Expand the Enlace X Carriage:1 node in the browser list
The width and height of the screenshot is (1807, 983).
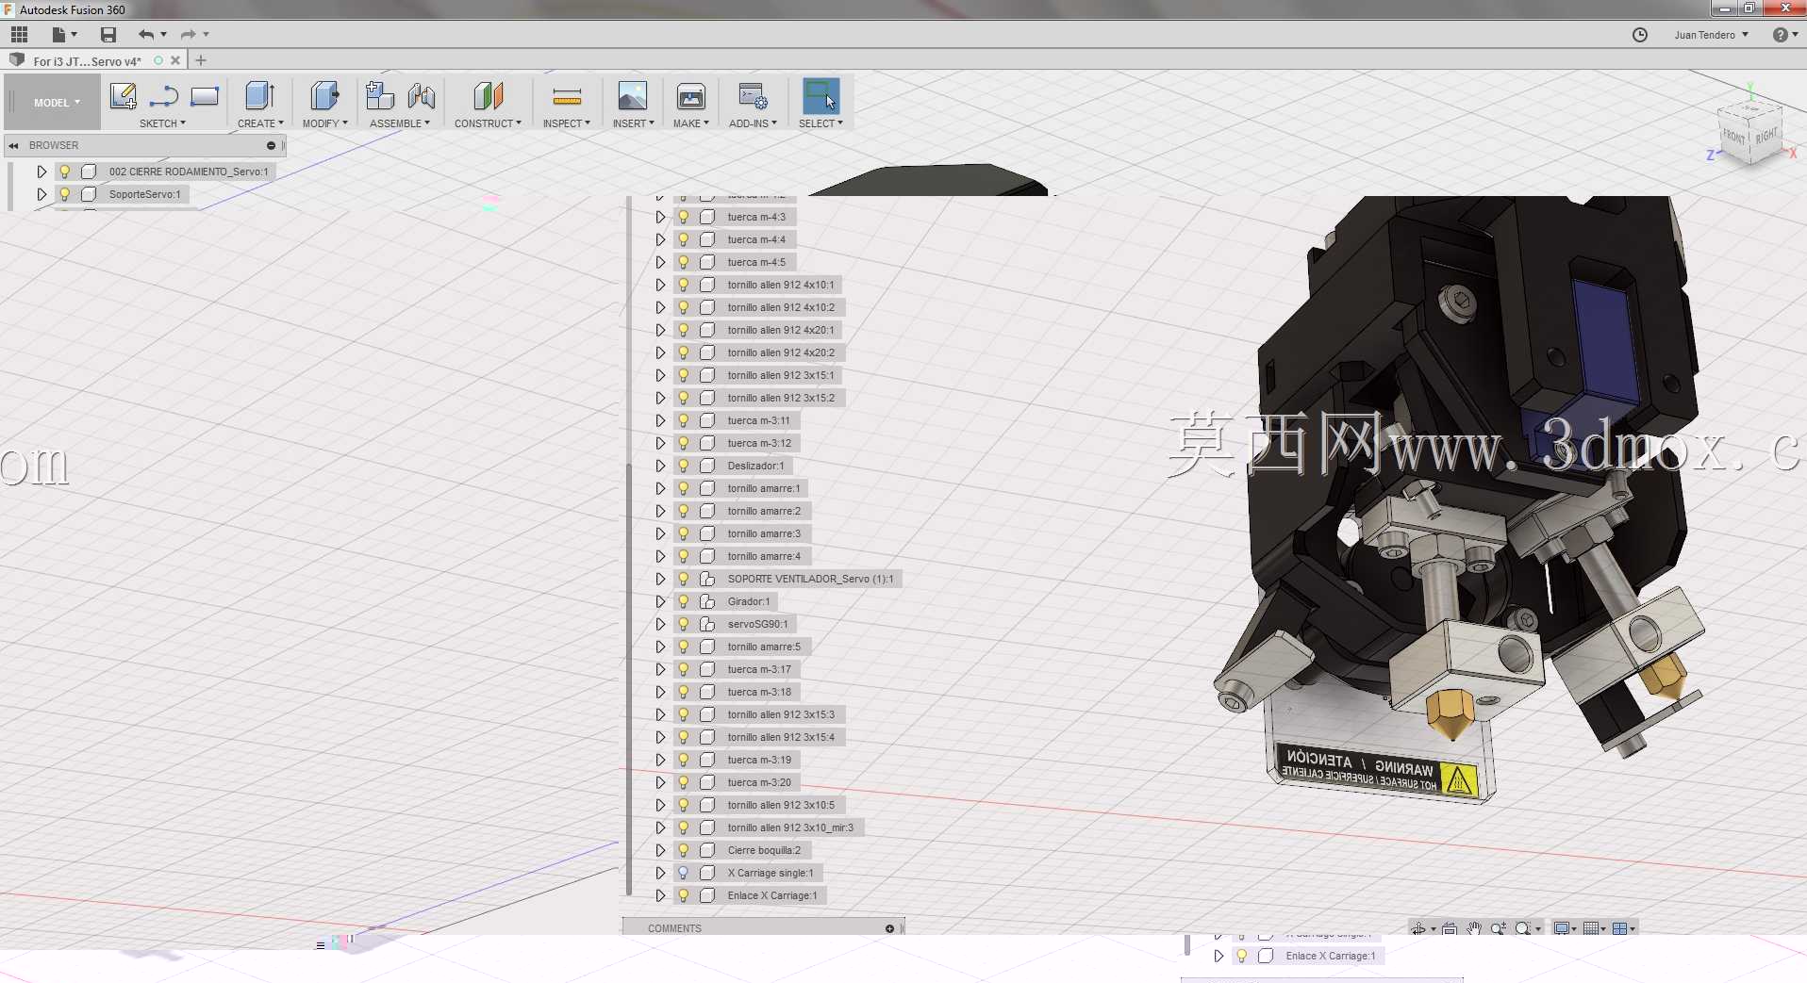[x=660, y=895]
